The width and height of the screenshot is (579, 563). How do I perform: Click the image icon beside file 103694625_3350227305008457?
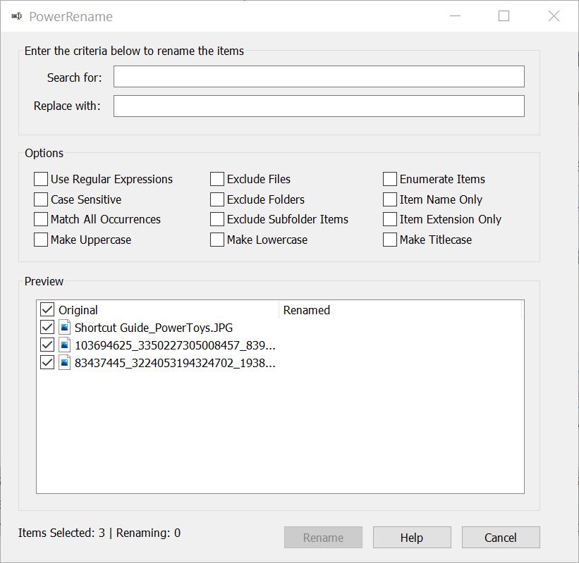coord(65,345)
